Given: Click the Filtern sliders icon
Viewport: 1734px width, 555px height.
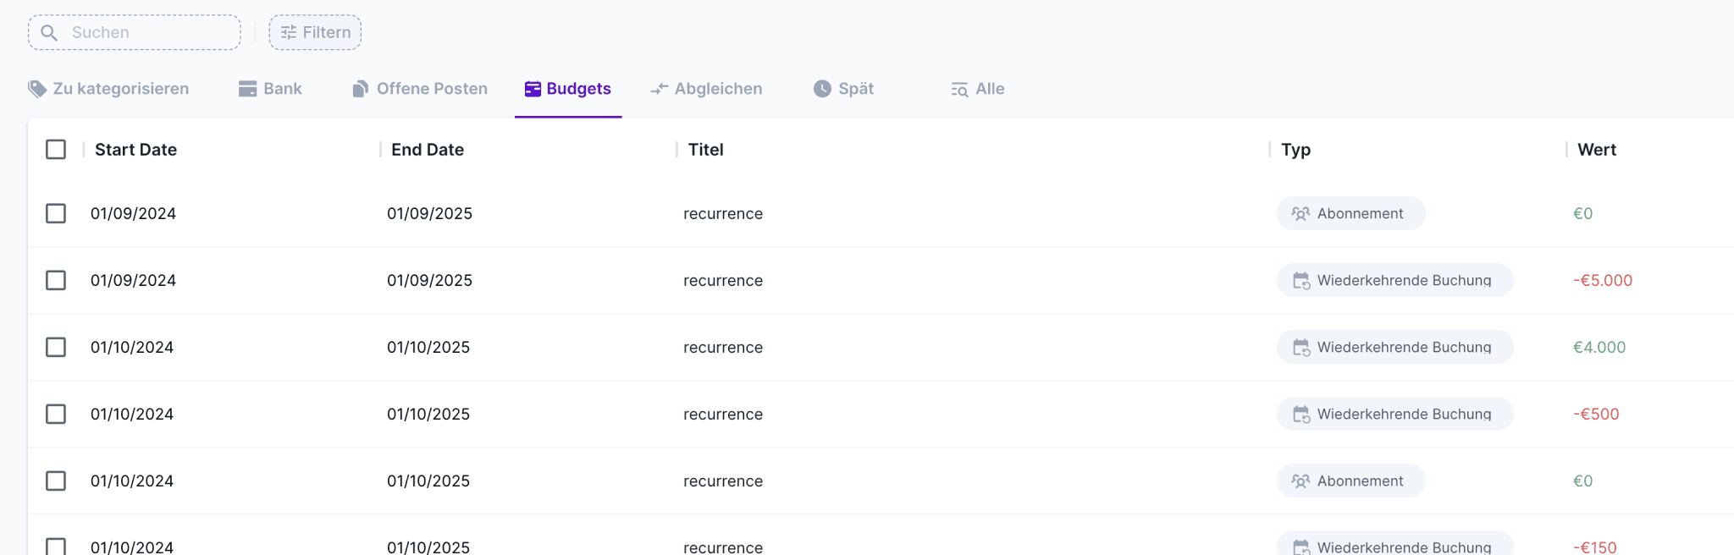Looking at the screenshot, I should point(289,33).
